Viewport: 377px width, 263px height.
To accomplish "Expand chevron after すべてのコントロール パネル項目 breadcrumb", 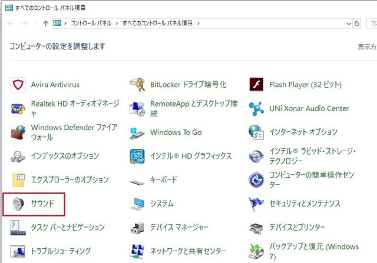I will (x=199, y=24).
